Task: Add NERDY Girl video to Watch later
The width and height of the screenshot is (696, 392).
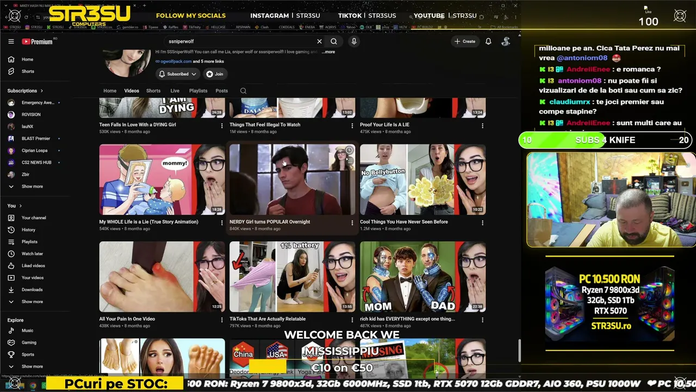Action: (349, 150)
